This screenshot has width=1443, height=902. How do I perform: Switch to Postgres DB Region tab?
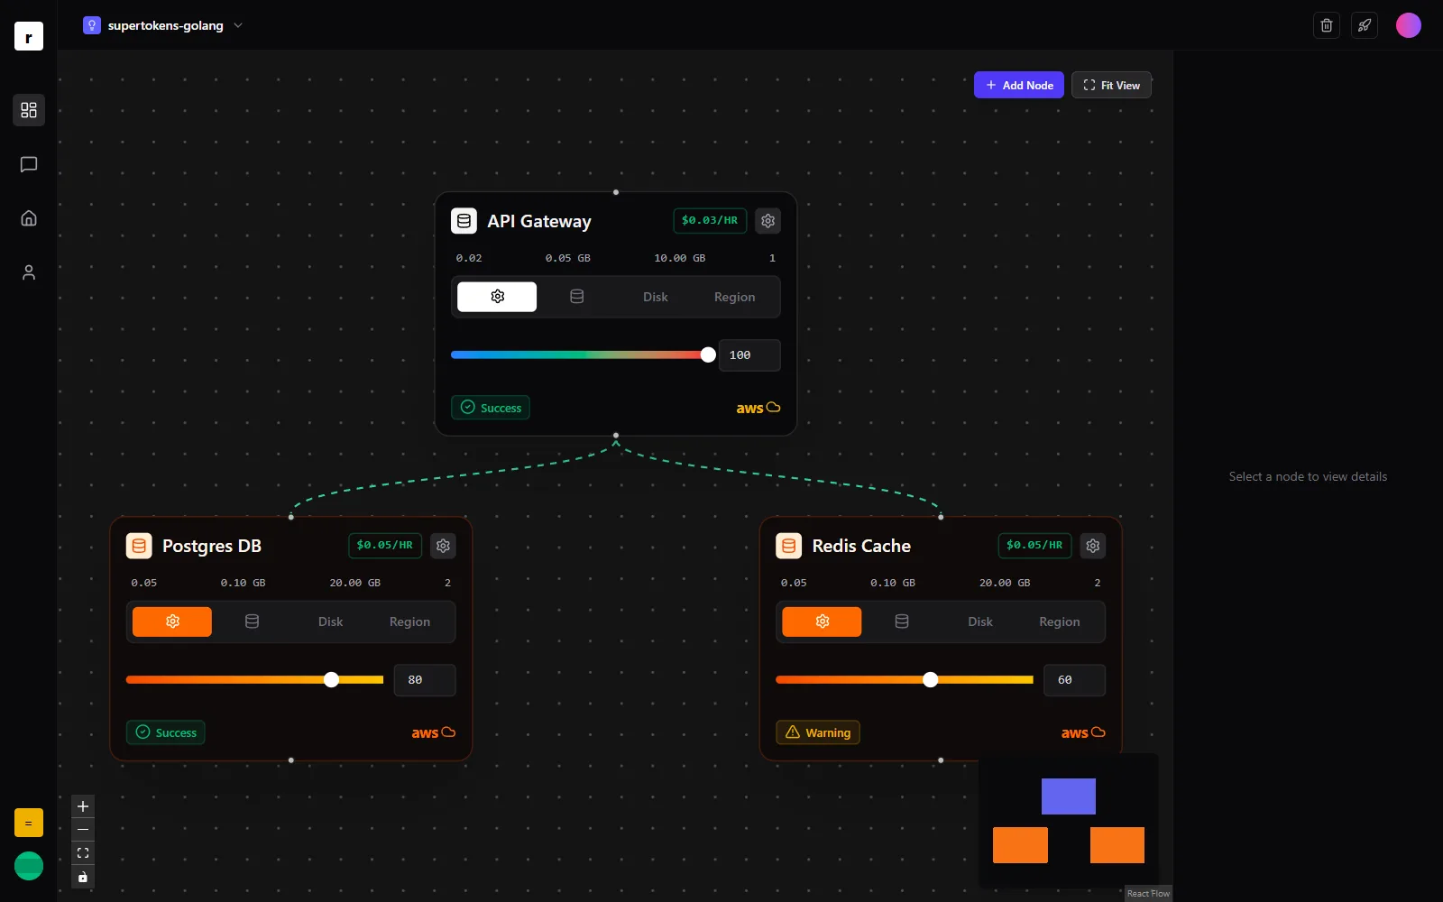click(x=410, y=621)
